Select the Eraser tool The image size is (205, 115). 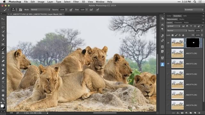(3, 61)
